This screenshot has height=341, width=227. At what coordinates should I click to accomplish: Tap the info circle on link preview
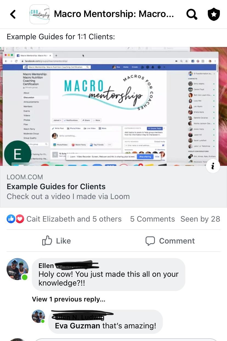213,166
